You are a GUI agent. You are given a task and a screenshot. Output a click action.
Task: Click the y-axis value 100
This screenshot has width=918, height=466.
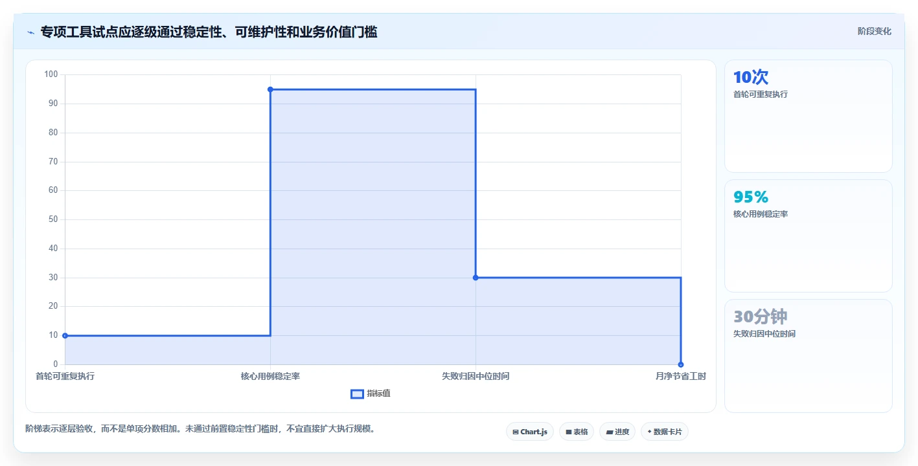point(51,74)
